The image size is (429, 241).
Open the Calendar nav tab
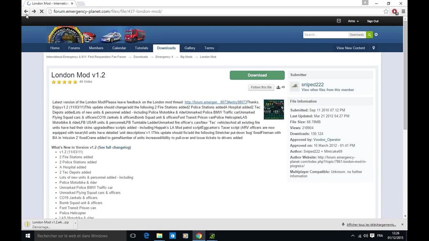click(x=119, y=48)
